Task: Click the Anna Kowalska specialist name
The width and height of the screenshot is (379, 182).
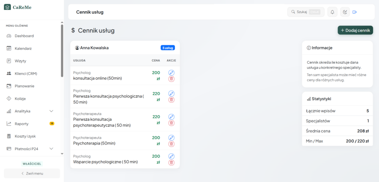Action: pyautogui.click(x=94, y=48)
